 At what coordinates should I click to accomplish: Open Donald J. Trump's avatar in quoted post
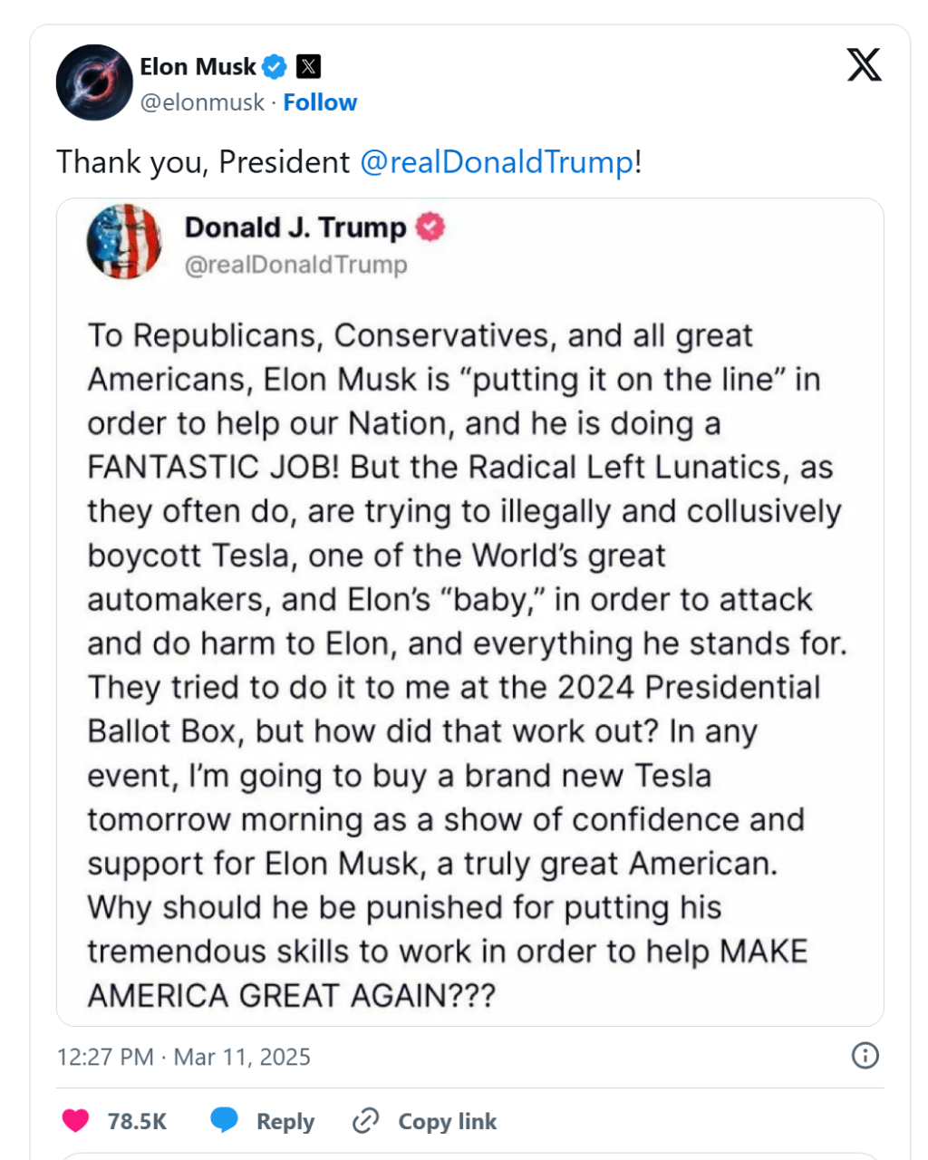(124, 242)
